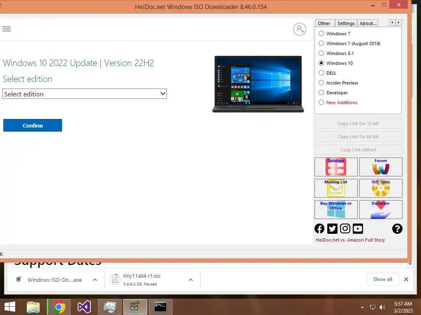Click Copy Link for 32 bit
The width and height of the screenshot is (421, 315).
tap(358, 123)
